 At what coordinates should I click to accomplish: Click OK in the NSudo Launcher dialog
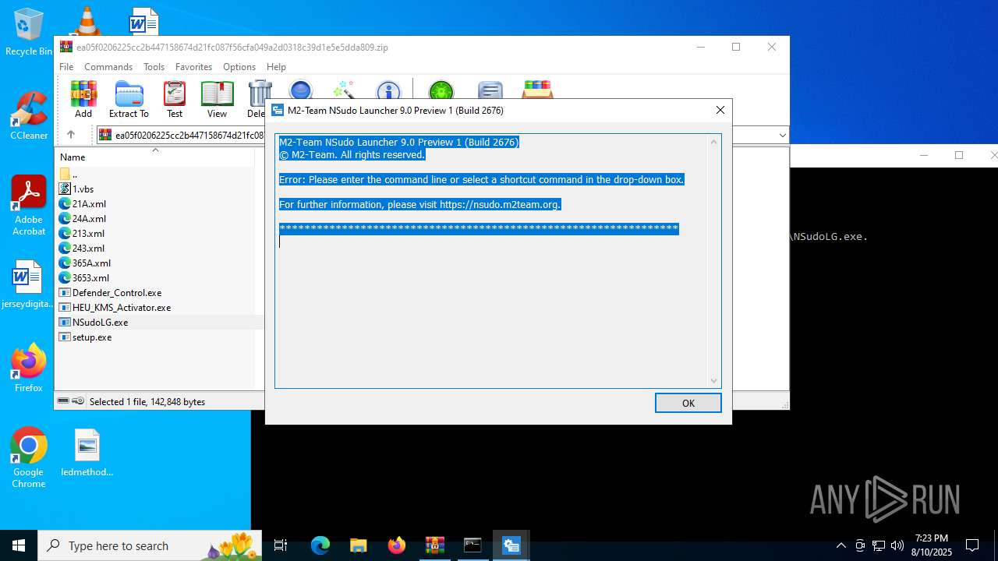tap(688, 403)
